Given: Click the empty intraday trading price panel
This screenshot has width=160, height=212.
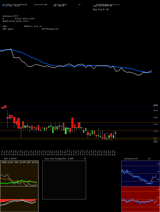Looking at the screenshot, I should (x=64, y=180).
